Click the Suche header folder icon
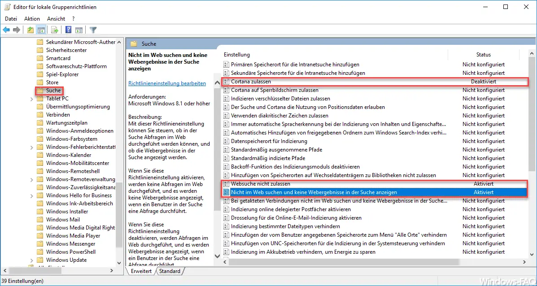537x286 pixels. pyautogui.click(x=134, y=44)
